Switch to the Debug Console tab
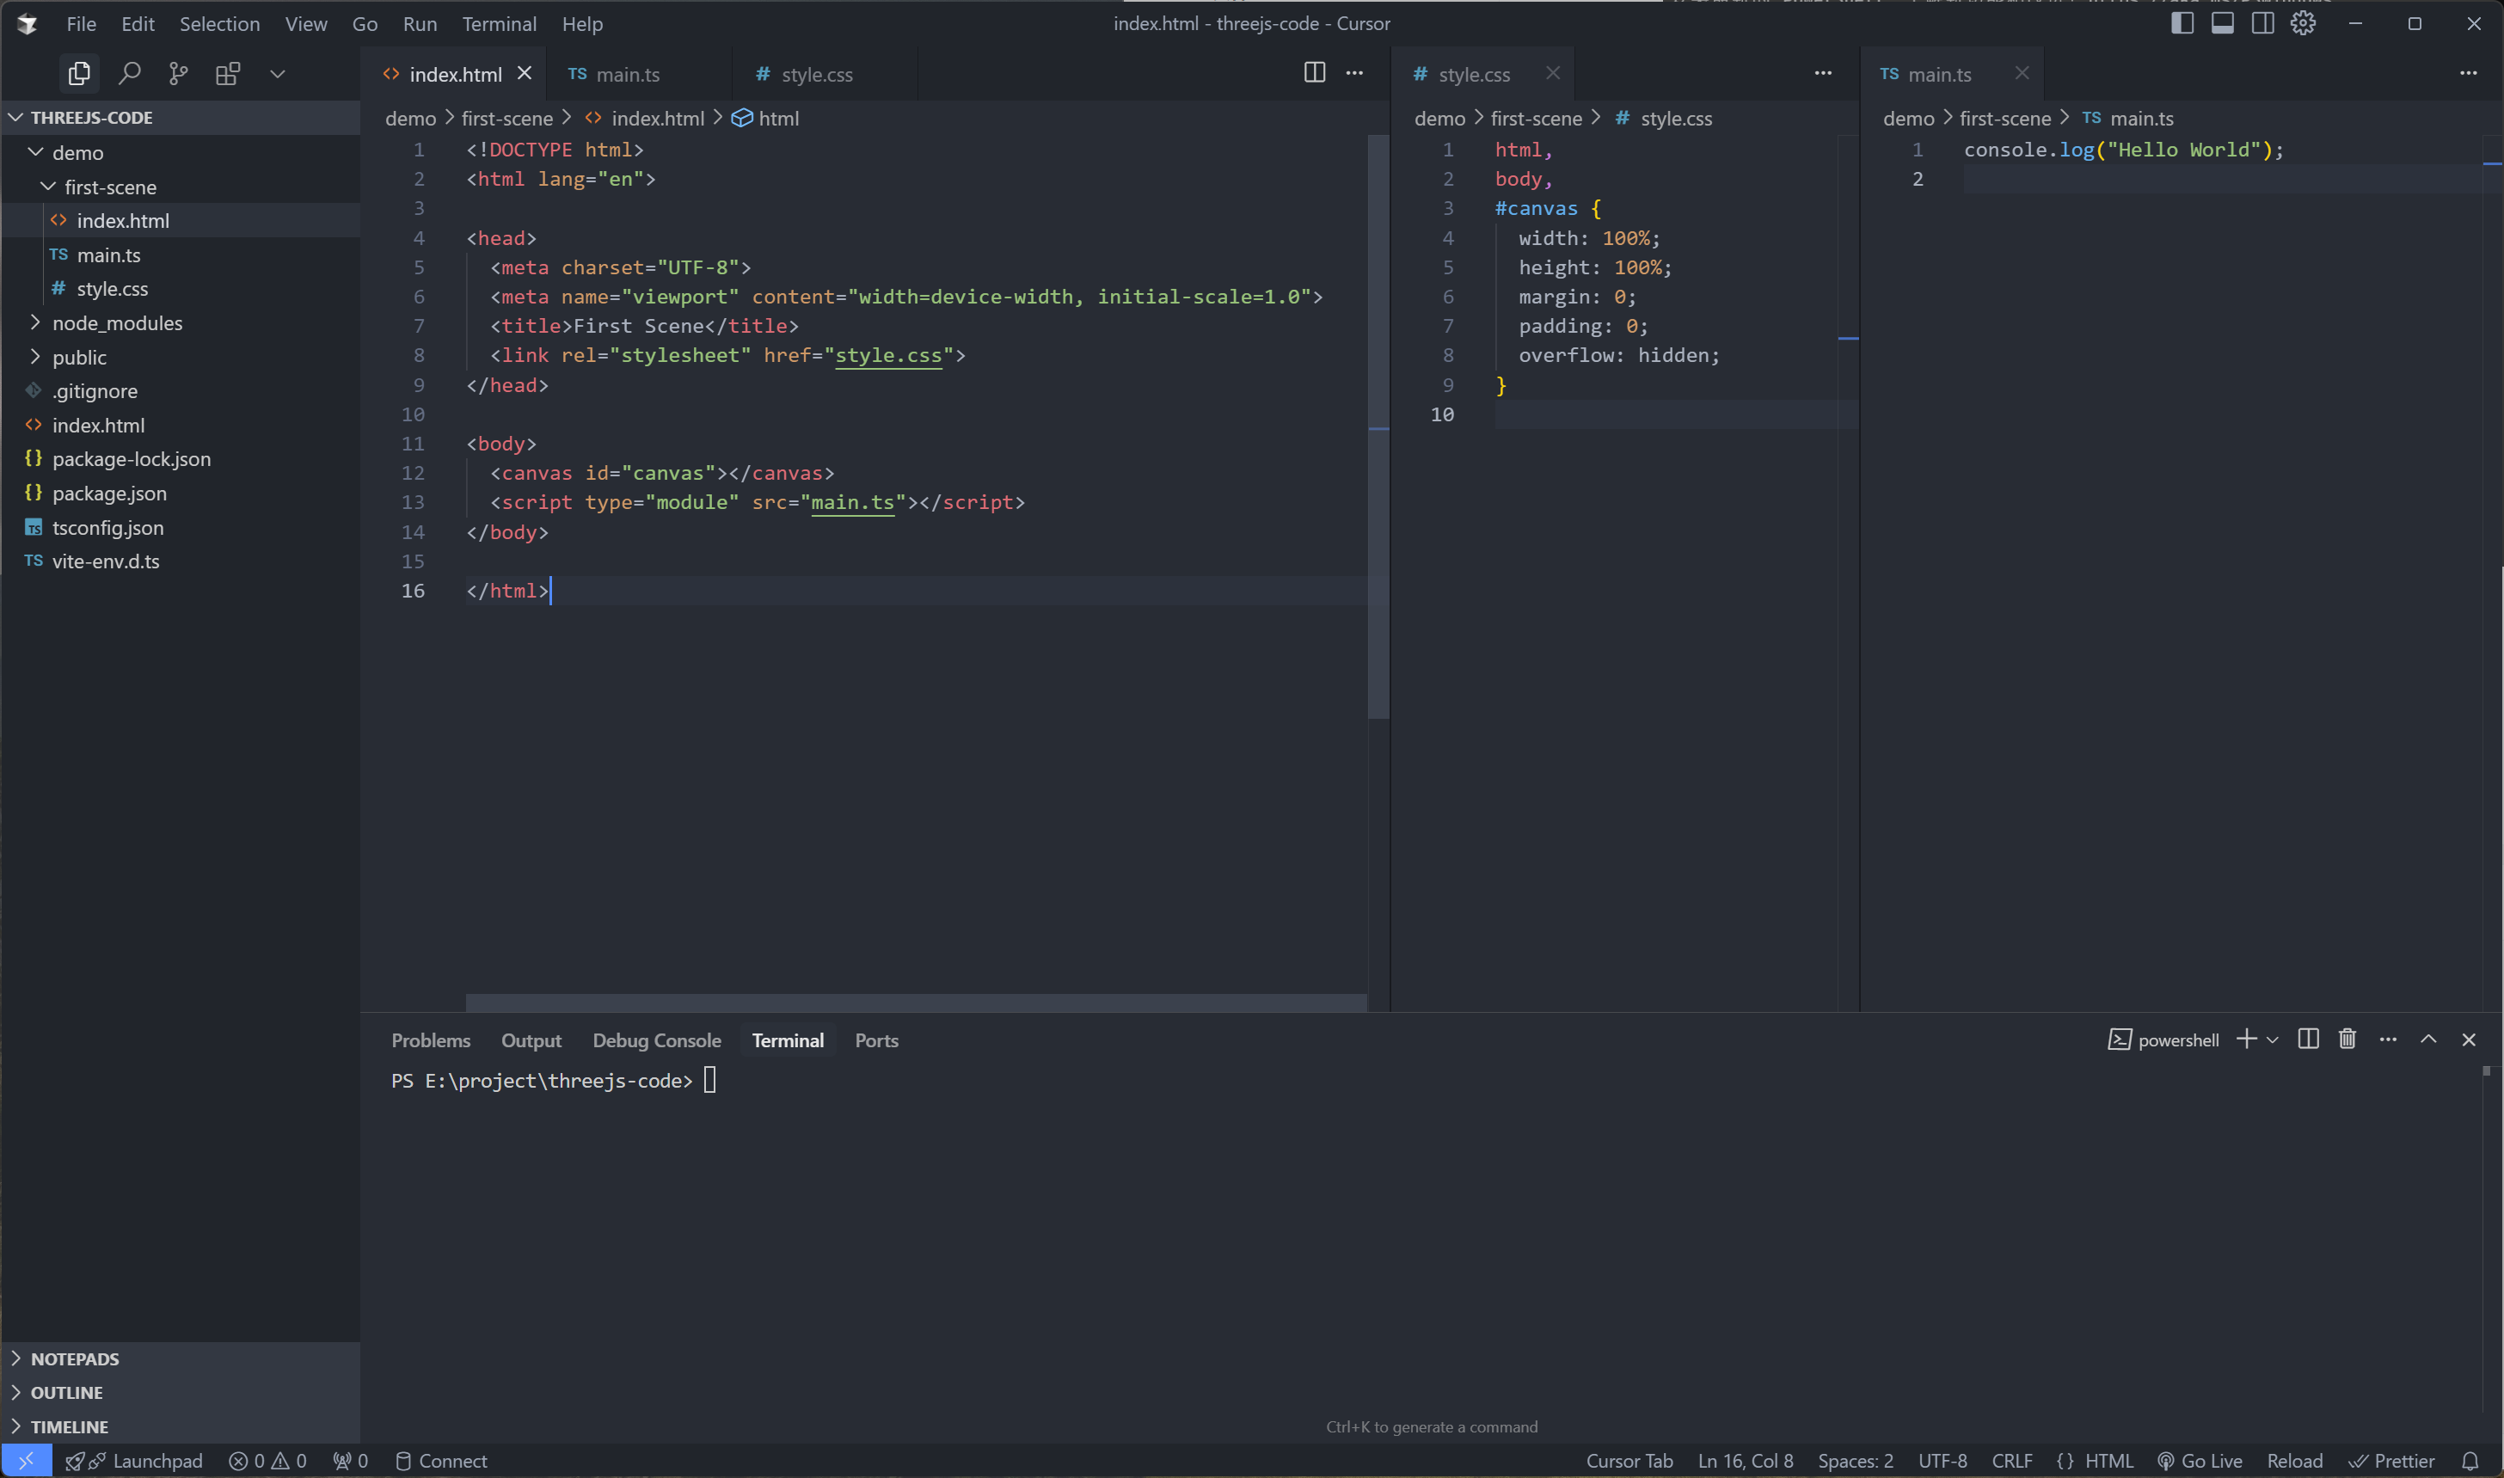This screenshot has width=2504, height=1478. tap(656, 1040)
